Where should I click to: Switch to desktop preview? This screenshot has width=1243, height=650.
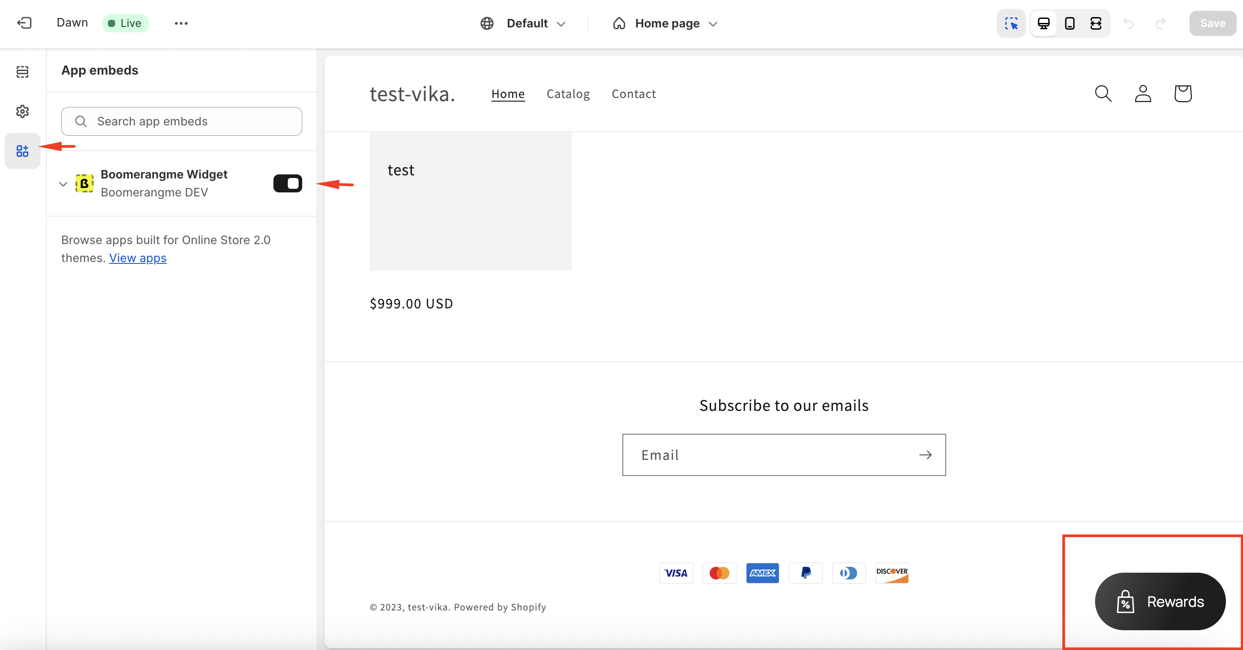pos(1044,23)
